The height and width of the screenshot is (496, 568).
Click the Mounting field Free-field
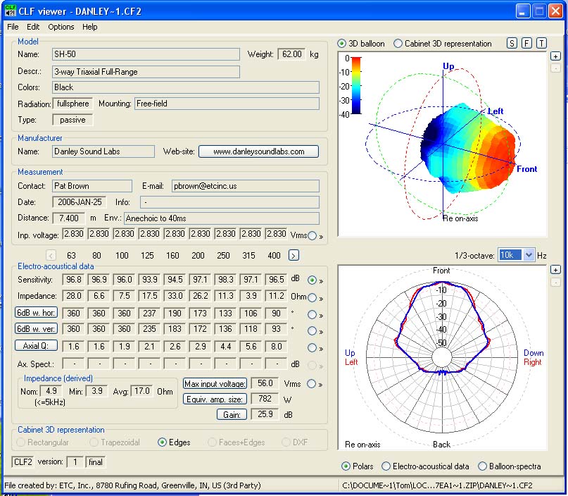[x=227, y=104]
